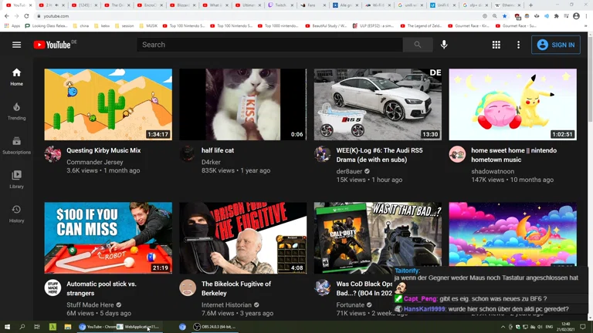593x333 pixels.
Task: Click the YouTube logo
Action: tap(52, 45)
